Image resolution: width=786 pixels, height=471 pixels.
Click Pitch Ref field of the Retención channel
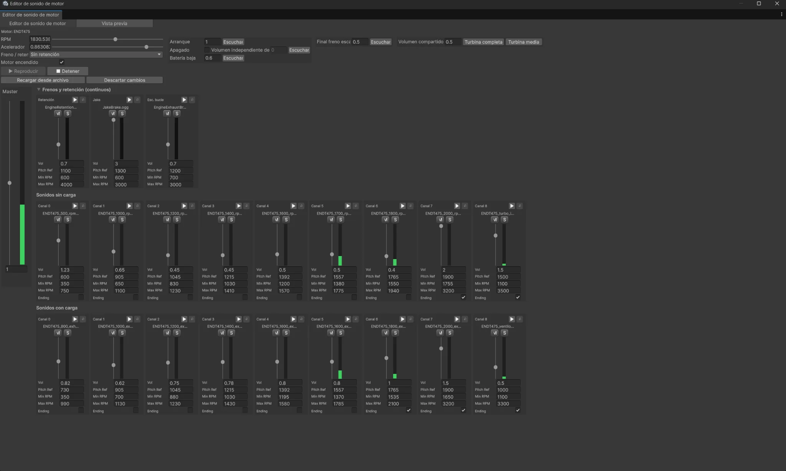click(x=71, y=171)
